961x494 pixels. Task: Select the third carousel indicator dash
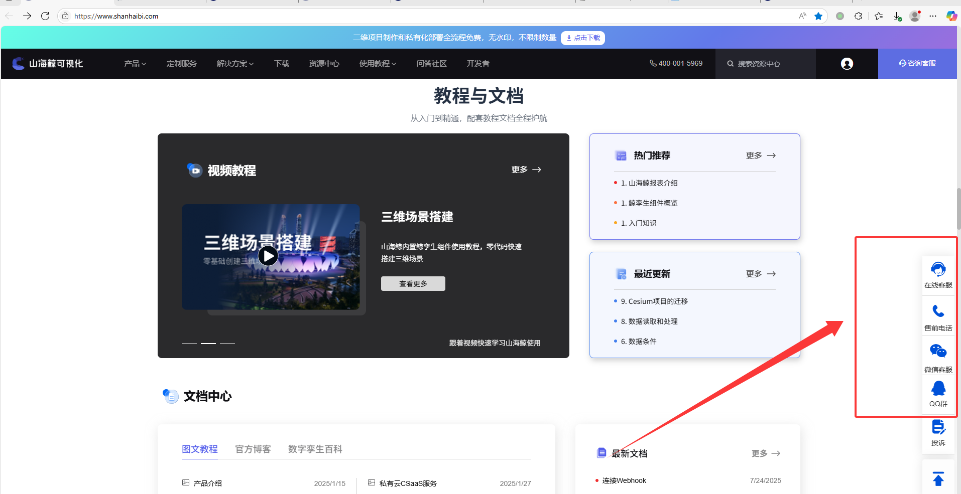pos(227,344)
